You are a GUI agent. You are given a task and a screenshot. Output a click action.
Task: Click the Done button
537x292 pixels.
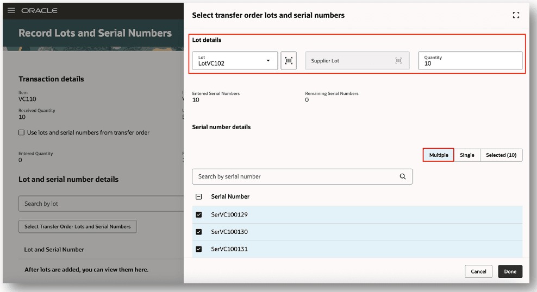point(510,271)
